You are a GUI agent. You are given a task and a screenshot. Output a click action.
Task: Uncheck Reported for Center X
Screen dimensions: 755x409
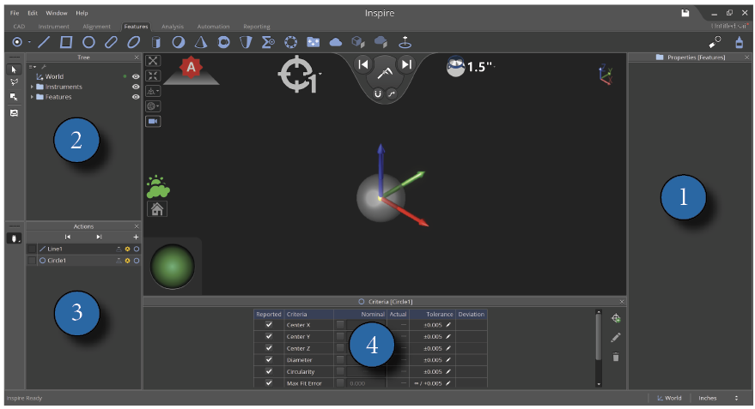(x=269, y=325)
